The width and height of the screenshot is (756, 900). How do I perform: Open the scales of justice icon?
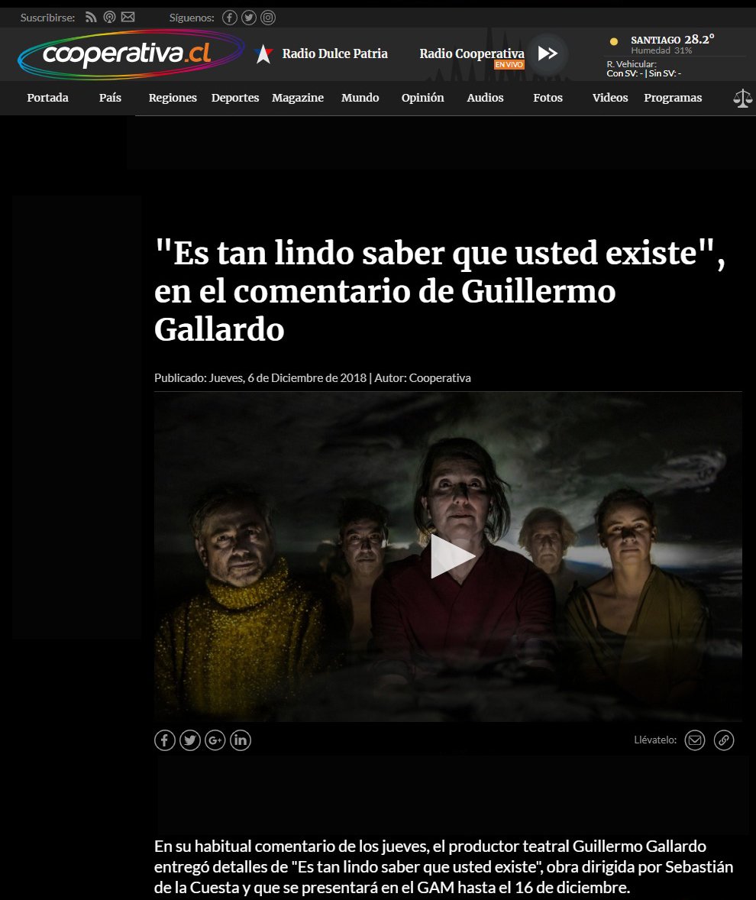click(741, 98)
